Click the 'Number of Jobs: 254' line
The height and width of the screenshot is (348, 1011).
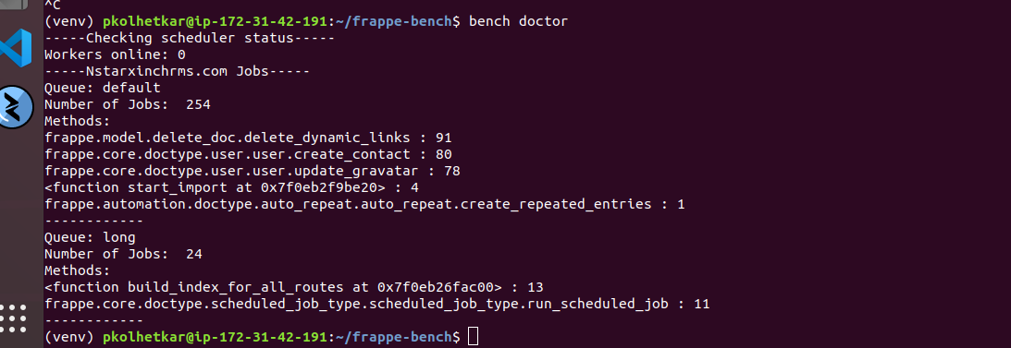tap(128, 104)
